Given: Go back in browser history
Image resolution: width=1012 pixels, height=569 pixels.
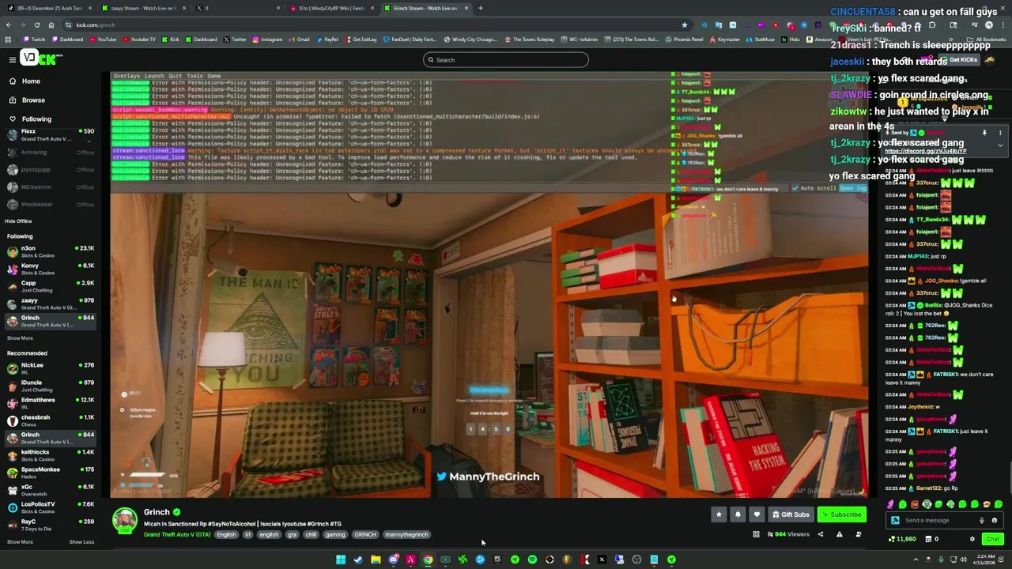Looking at the screenshot, I should 9,24.
